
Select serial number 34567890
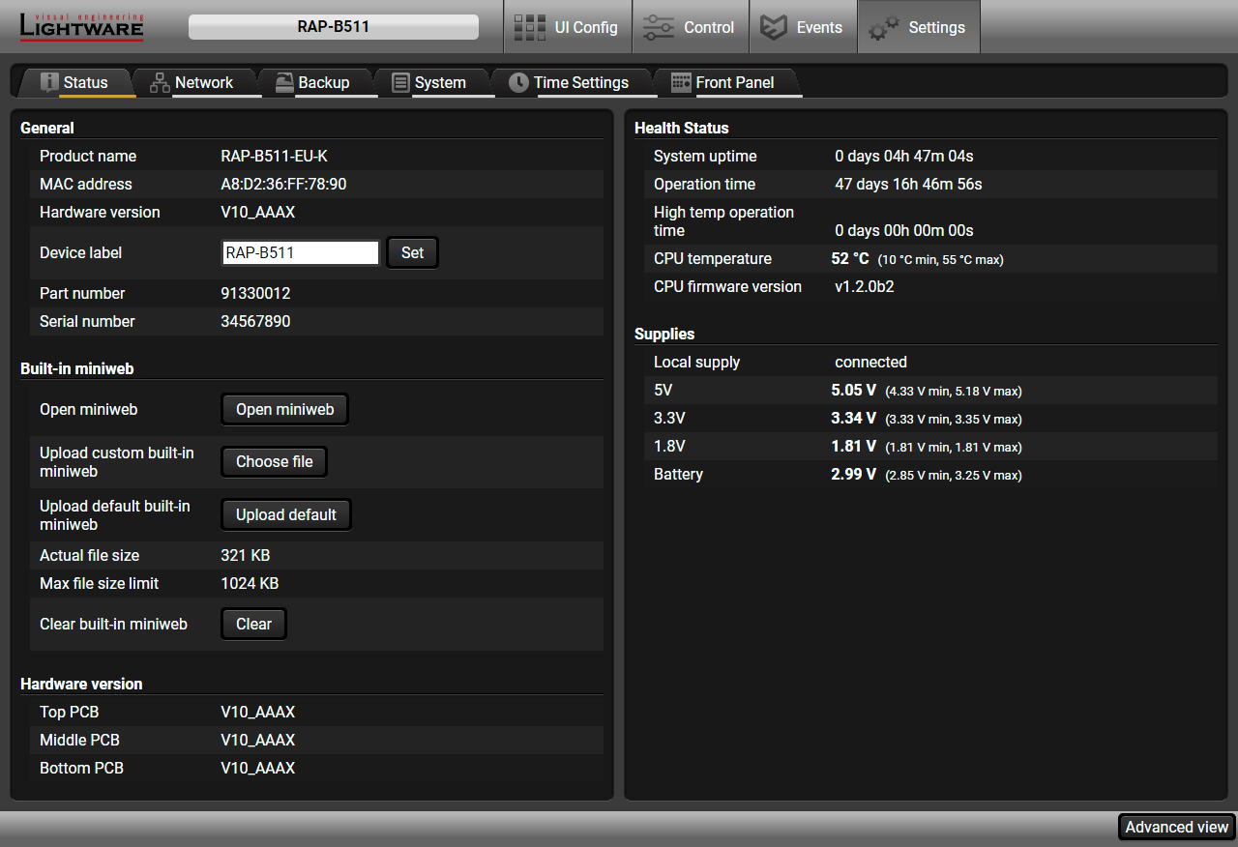coord(255,321)
